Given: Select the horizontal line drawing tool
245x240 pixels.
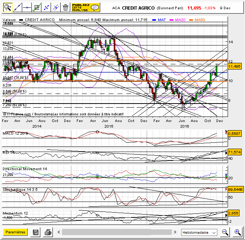Looking at the screenshot, I should click(27, 7).
